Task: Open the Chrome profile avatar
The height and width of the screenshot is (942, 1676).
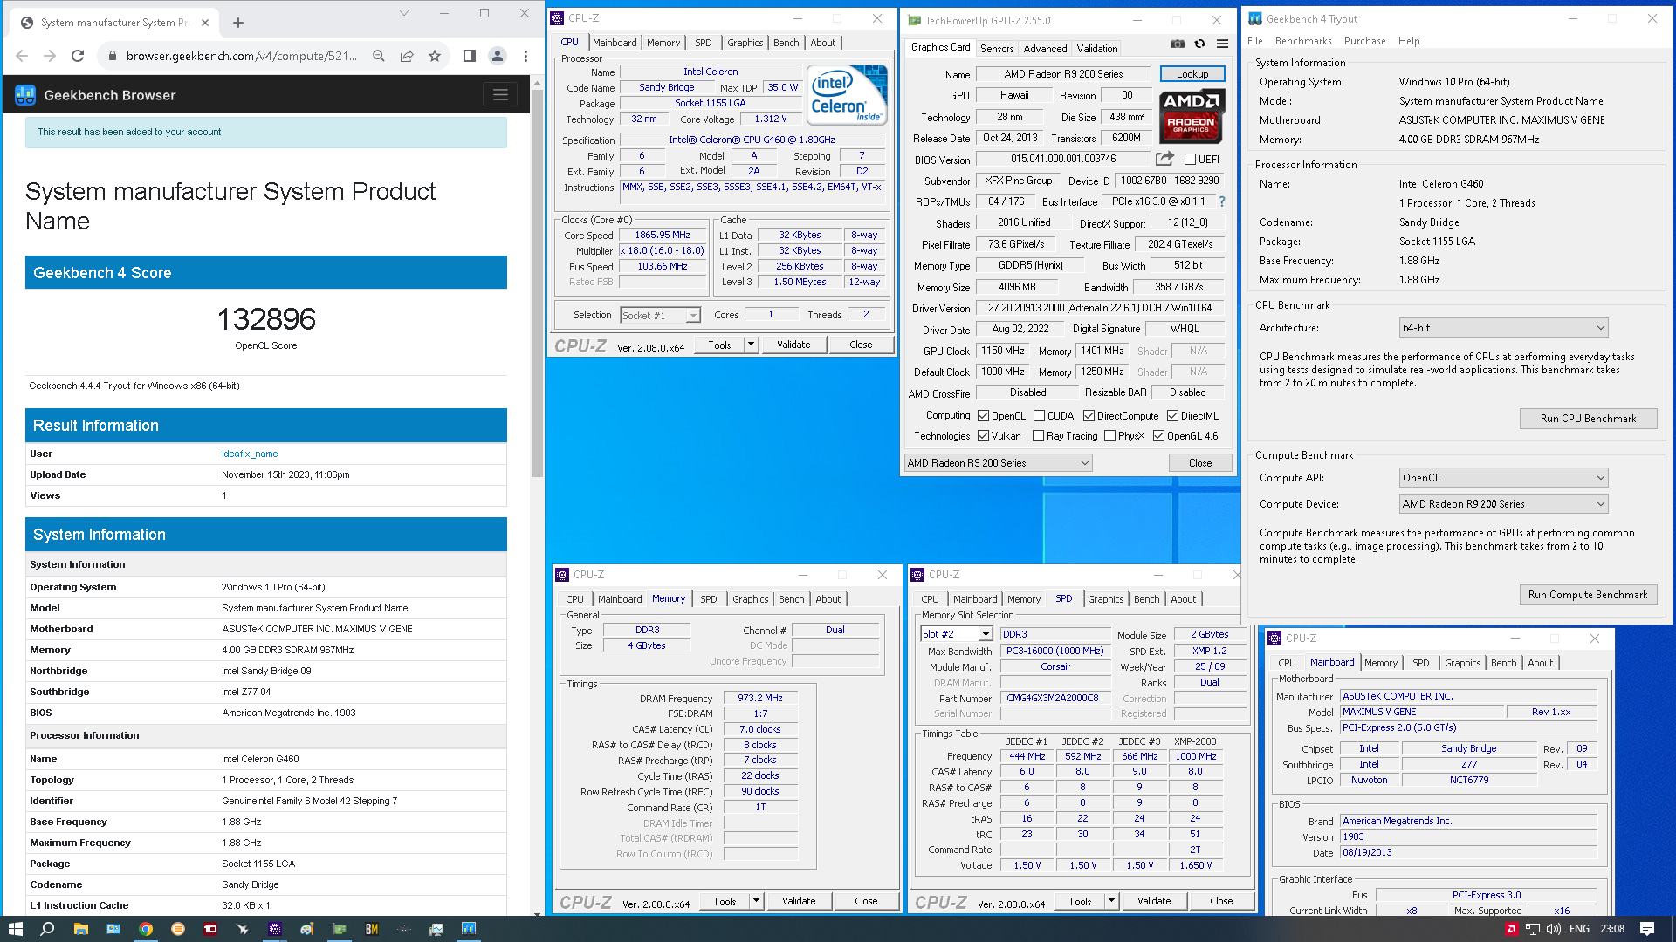Action: pyautogui.click(x=498, y=56)
